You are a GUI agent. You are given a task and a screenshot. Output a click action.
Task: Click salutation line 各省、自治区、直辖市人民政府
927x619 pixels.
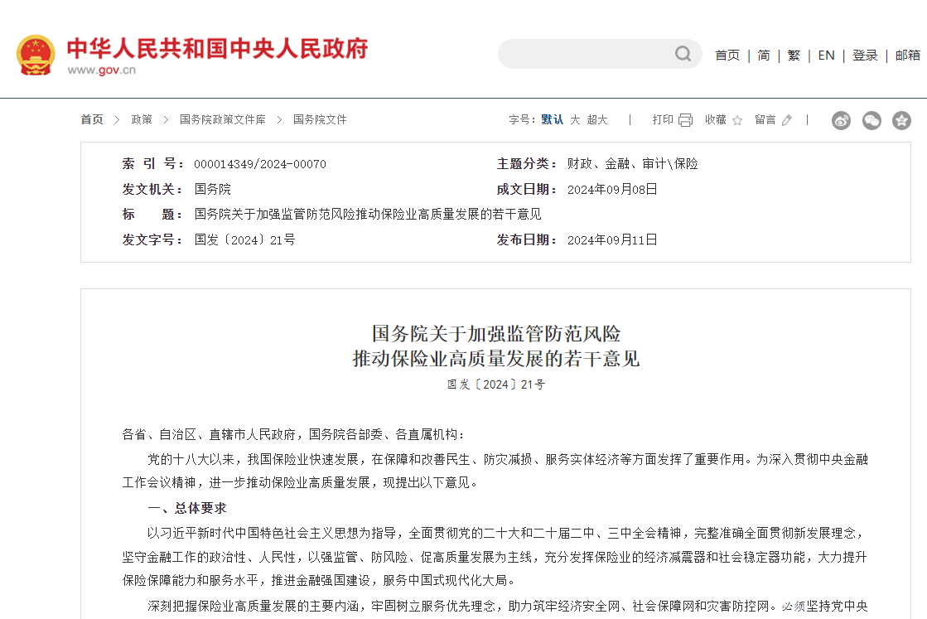[x=208, y=434]
